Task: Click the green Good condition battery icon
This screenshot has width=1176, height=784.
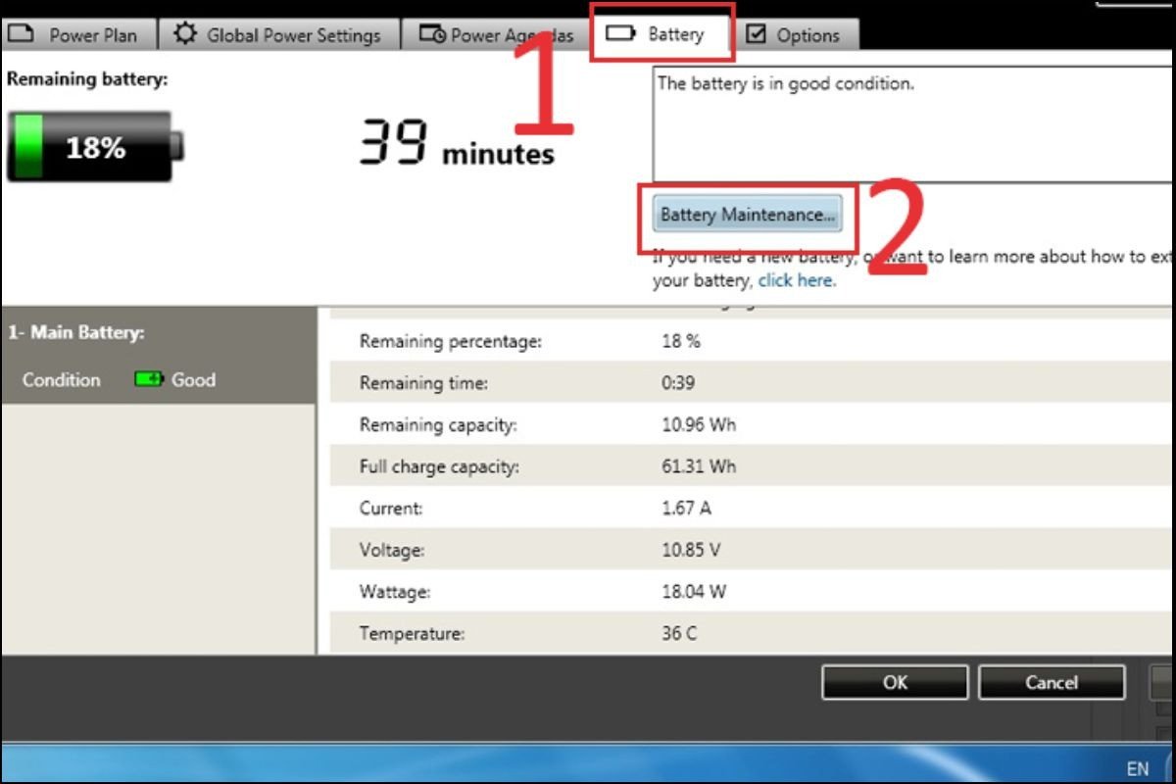Action: [x=149, y=380]
